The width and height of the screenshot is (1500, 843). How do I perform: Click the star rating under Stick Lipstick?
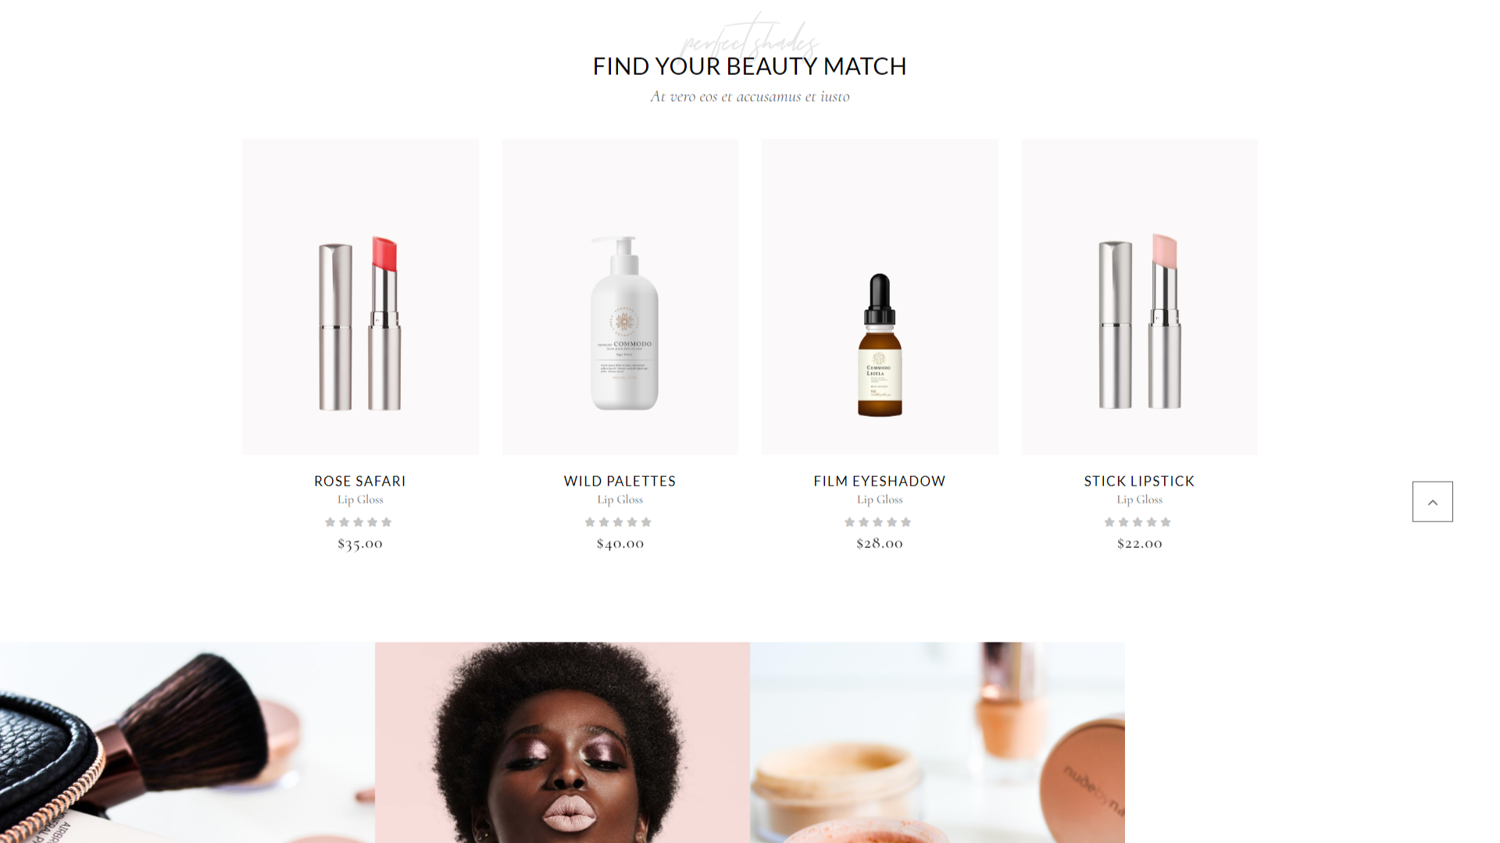1137,522
